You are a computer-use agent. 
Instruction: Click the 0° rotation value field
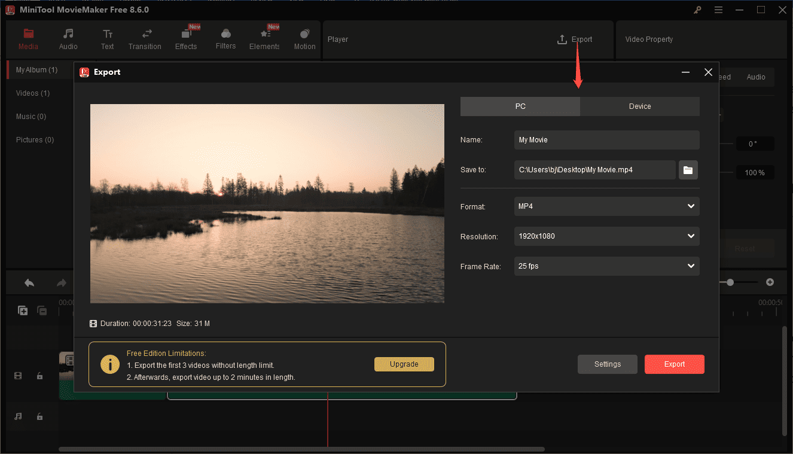[x=755, y=144]
